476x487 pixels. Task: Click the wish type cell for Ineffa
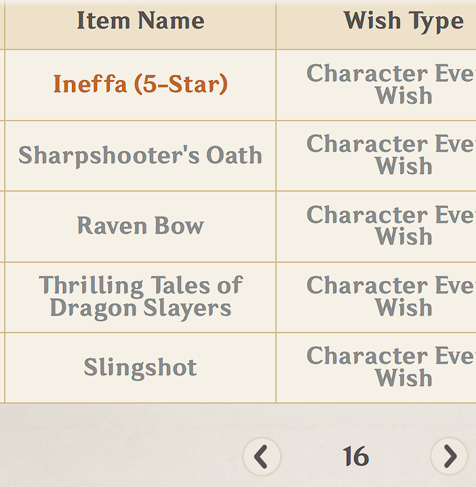pyautogui.click(x=376, y=85)
